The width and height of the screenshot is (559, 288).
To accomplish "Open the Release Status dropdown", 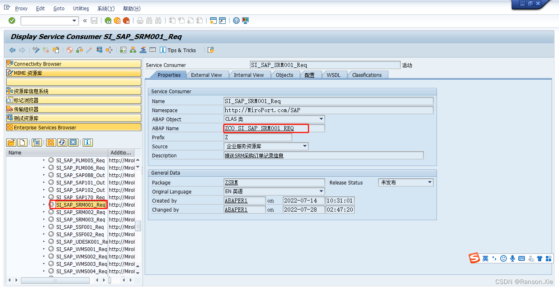I will pos(430,182).
